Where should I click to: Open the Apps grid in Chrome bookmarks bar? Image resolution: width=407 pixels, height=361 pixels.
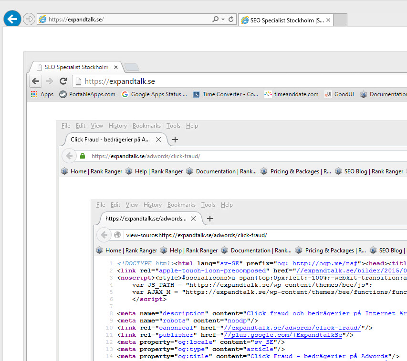pos(42,94)
